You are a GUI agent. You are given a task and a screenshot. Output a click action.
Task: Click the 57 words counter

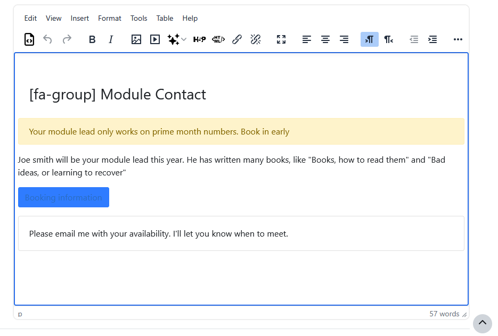[444, 314]
